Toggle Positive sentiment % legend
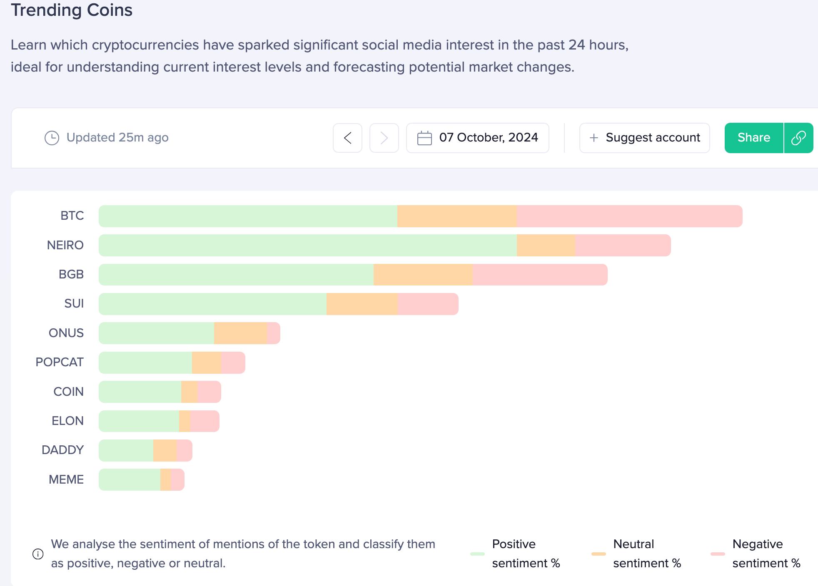Screen dimensions: 818x586 pos(515,554)
